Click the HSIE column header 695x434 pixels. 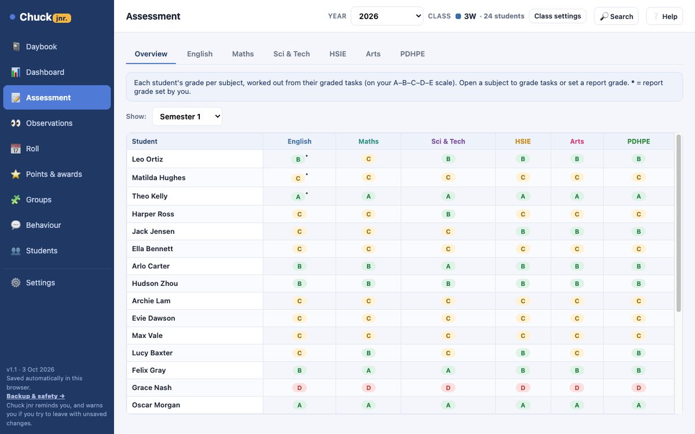523,141
